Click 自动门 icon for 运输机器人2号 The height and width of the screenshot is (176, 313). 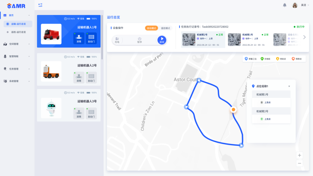(x=91, y=77)
